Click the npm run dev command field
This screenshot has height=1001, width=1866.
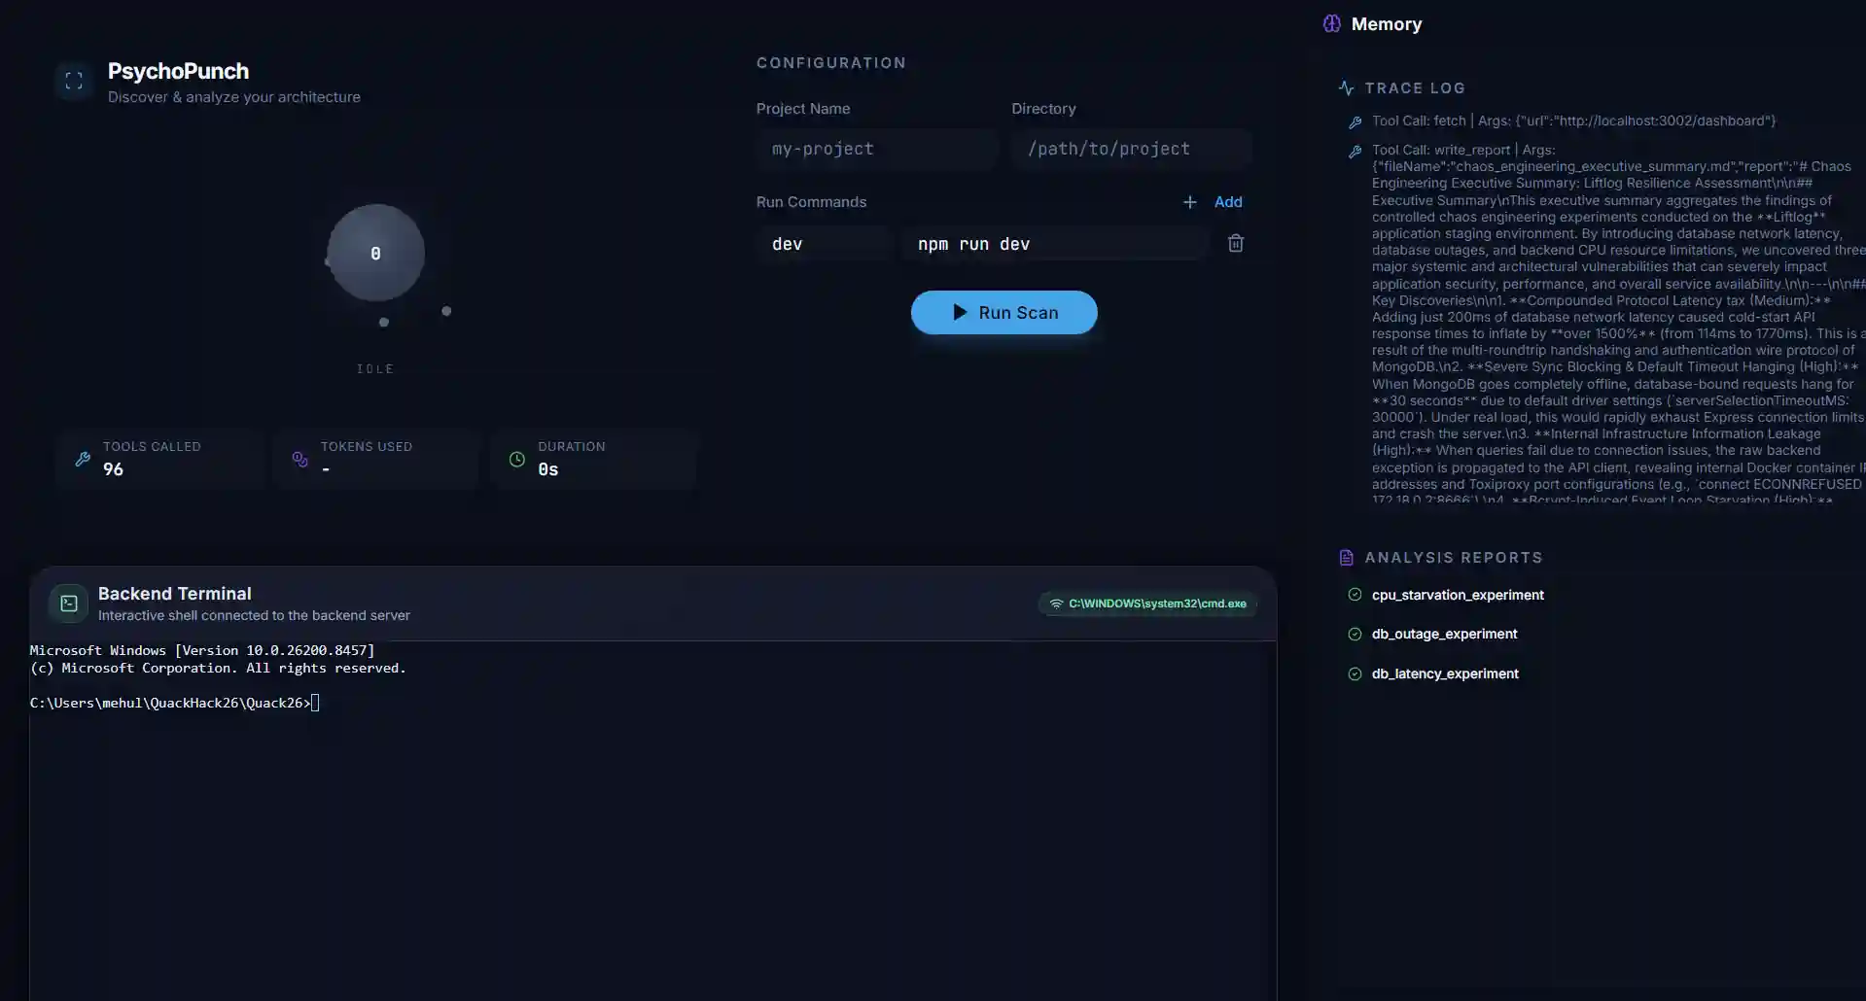[1056, 244]
